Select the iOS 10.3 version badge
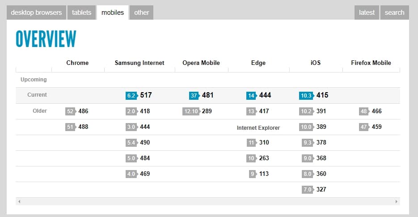This screenshot has width=418, height=217. pyautogui.click(x=307, y=95)
